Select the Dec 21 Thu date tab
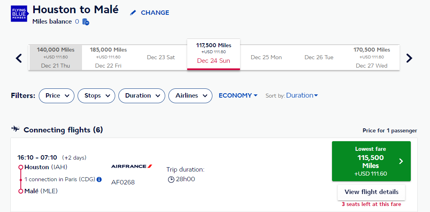430x212 pixels. pos(55,58)
